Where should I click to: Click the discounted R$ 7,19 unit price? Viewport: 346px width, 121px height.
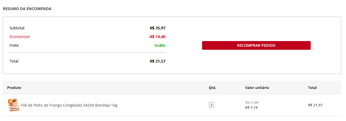[x=251, y=107]
